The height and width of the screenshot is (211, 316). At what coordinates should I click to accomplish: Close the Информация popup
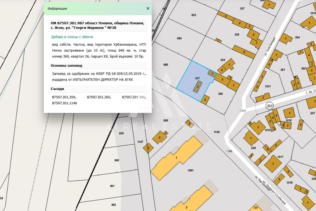coord(148,8)
